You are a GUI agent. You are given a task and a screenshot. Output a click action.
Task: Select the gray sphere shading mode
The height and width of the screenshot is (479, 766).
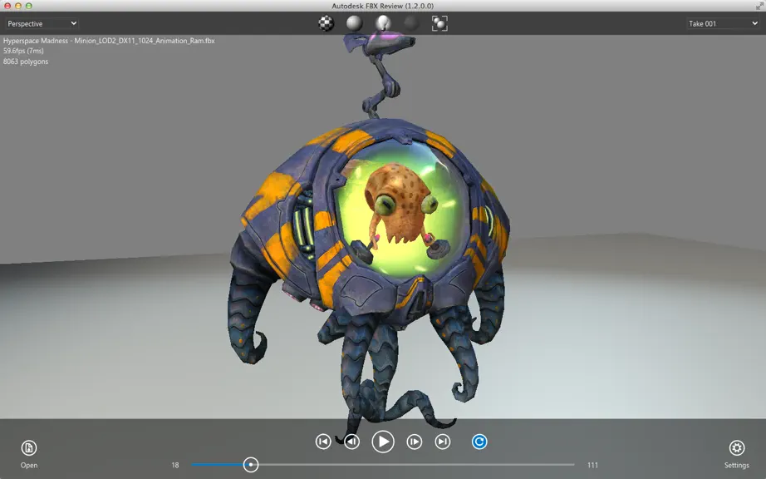point(354,23)
